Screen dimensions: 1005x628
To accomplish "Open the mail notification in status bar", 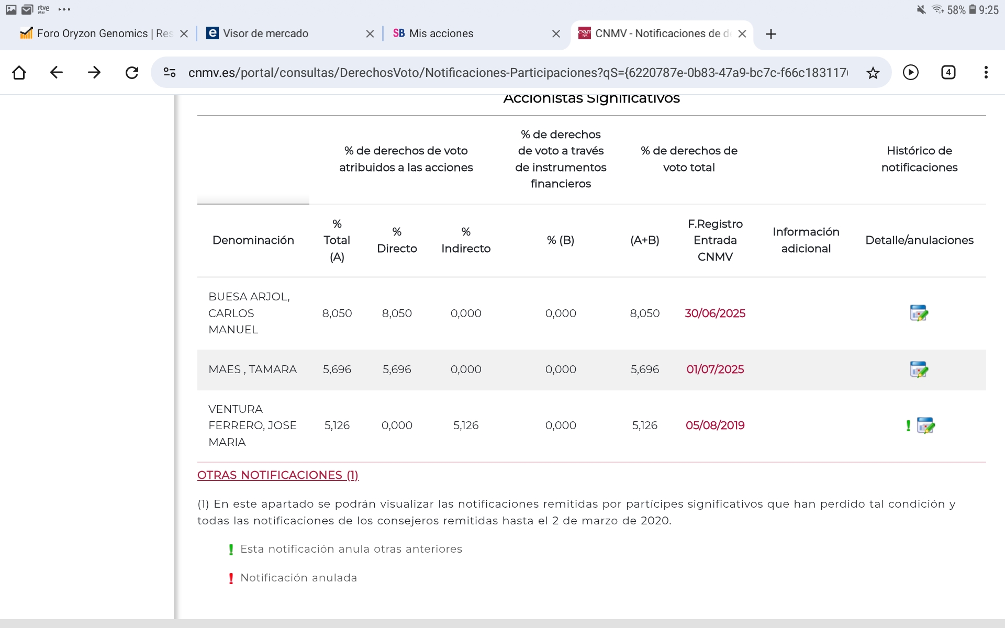I will [x=27, y=9].
